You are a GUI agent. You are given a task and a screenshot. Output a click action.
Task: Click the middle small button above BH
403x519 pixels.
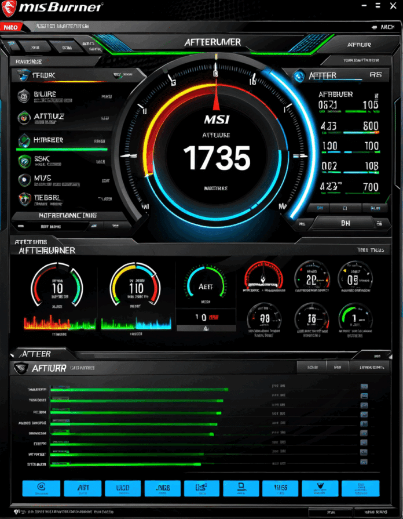point(345,208)
